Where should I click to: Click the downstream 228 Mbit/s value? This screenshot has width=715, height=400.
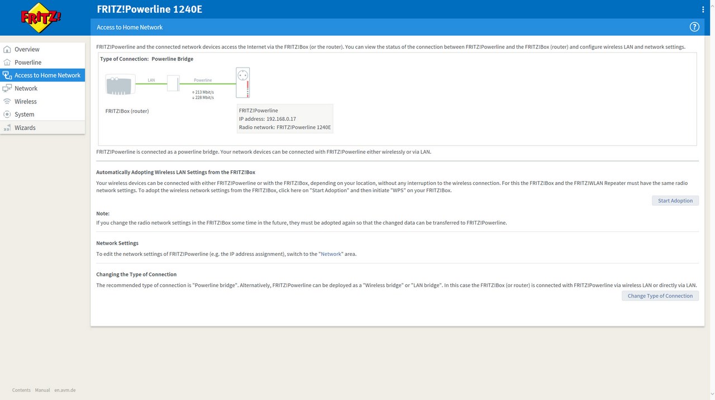click(x=203, y=98)
